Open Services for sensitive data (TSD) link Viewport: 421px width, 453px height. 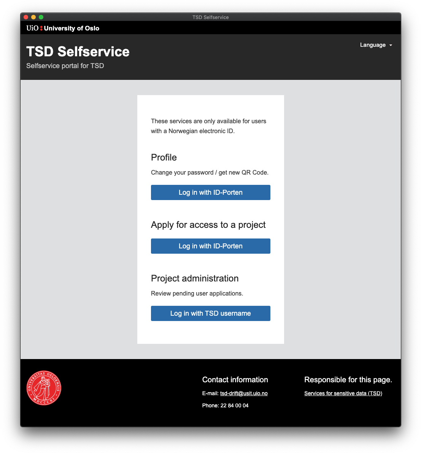343,394
